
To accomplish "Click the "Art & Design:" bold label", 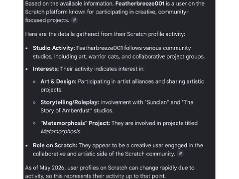I will point(59,82).
